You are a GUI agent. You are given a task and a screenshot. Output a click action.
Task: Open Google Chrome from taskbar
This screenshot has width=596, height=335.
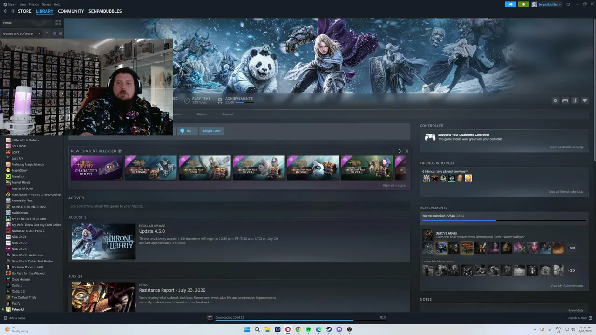[x=298, y=329]
